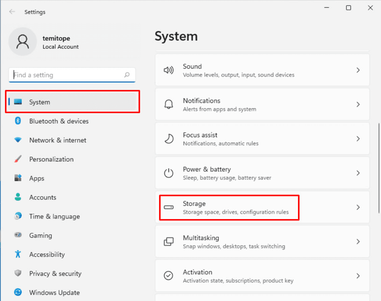381x301 pixels.
Task: Click the Focus assist moon icon
Action: [169, 139]
